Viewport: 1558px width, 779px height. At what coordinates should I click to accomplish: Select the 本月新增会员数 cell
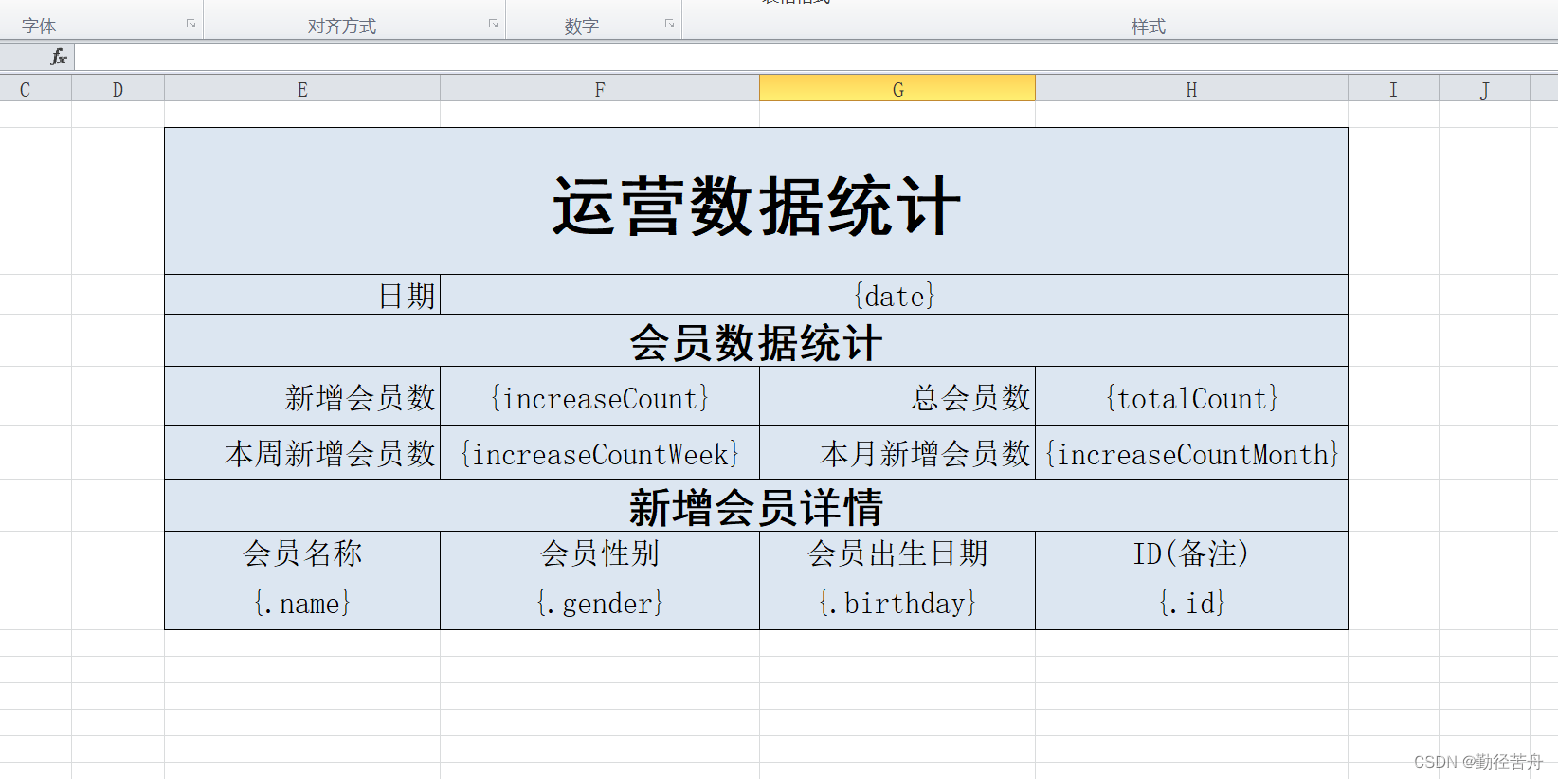pyautogui.click(x=897, y=452)
